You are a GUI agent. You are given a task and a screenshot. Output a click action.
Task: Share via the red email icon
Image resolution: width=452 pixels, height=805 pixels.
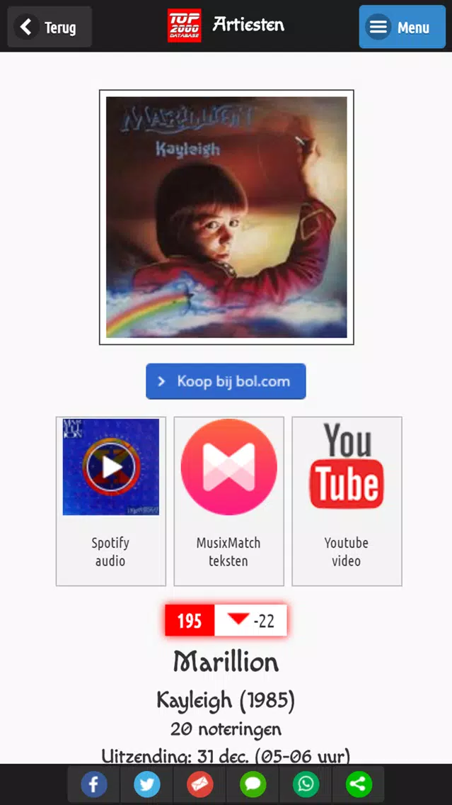coord(200,784)
